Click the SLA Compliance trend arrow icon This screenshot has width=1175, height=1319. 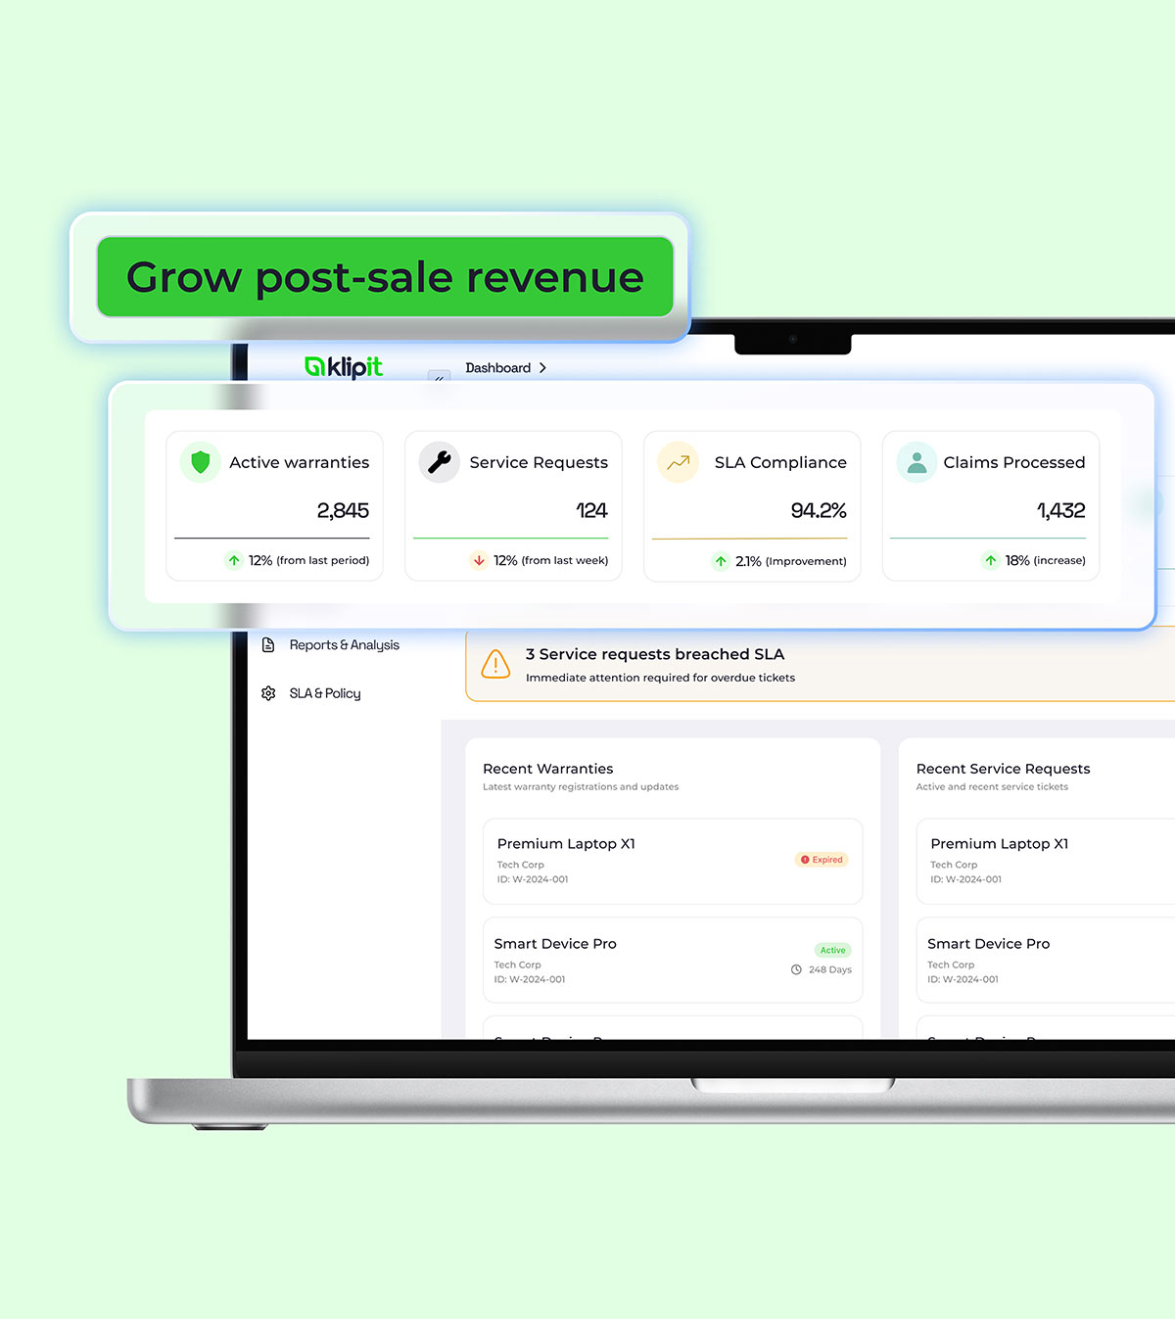click(679, 462)
